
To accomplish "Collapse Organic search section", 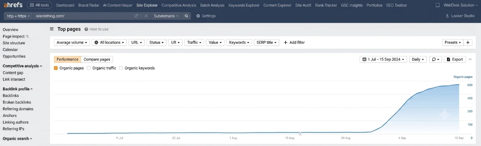I will [17, 138].
